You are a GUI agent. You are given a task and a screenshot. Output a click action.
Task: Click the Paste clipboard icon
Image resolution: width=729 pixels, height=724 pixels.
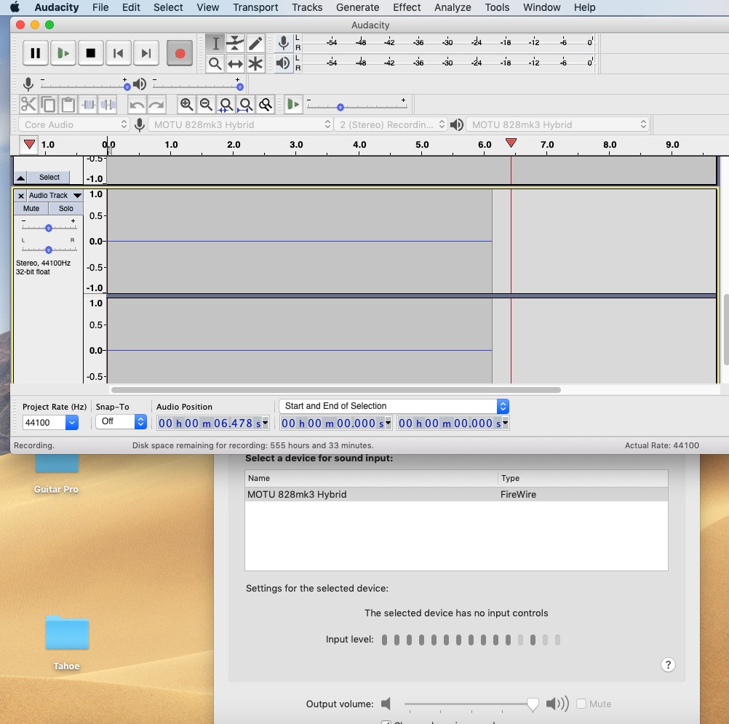tap(68, 105)
